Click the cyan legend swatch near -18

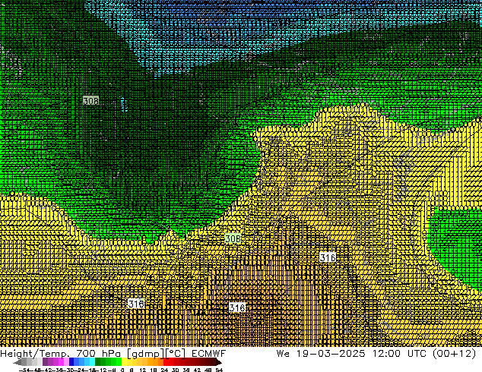coord(93,362)
